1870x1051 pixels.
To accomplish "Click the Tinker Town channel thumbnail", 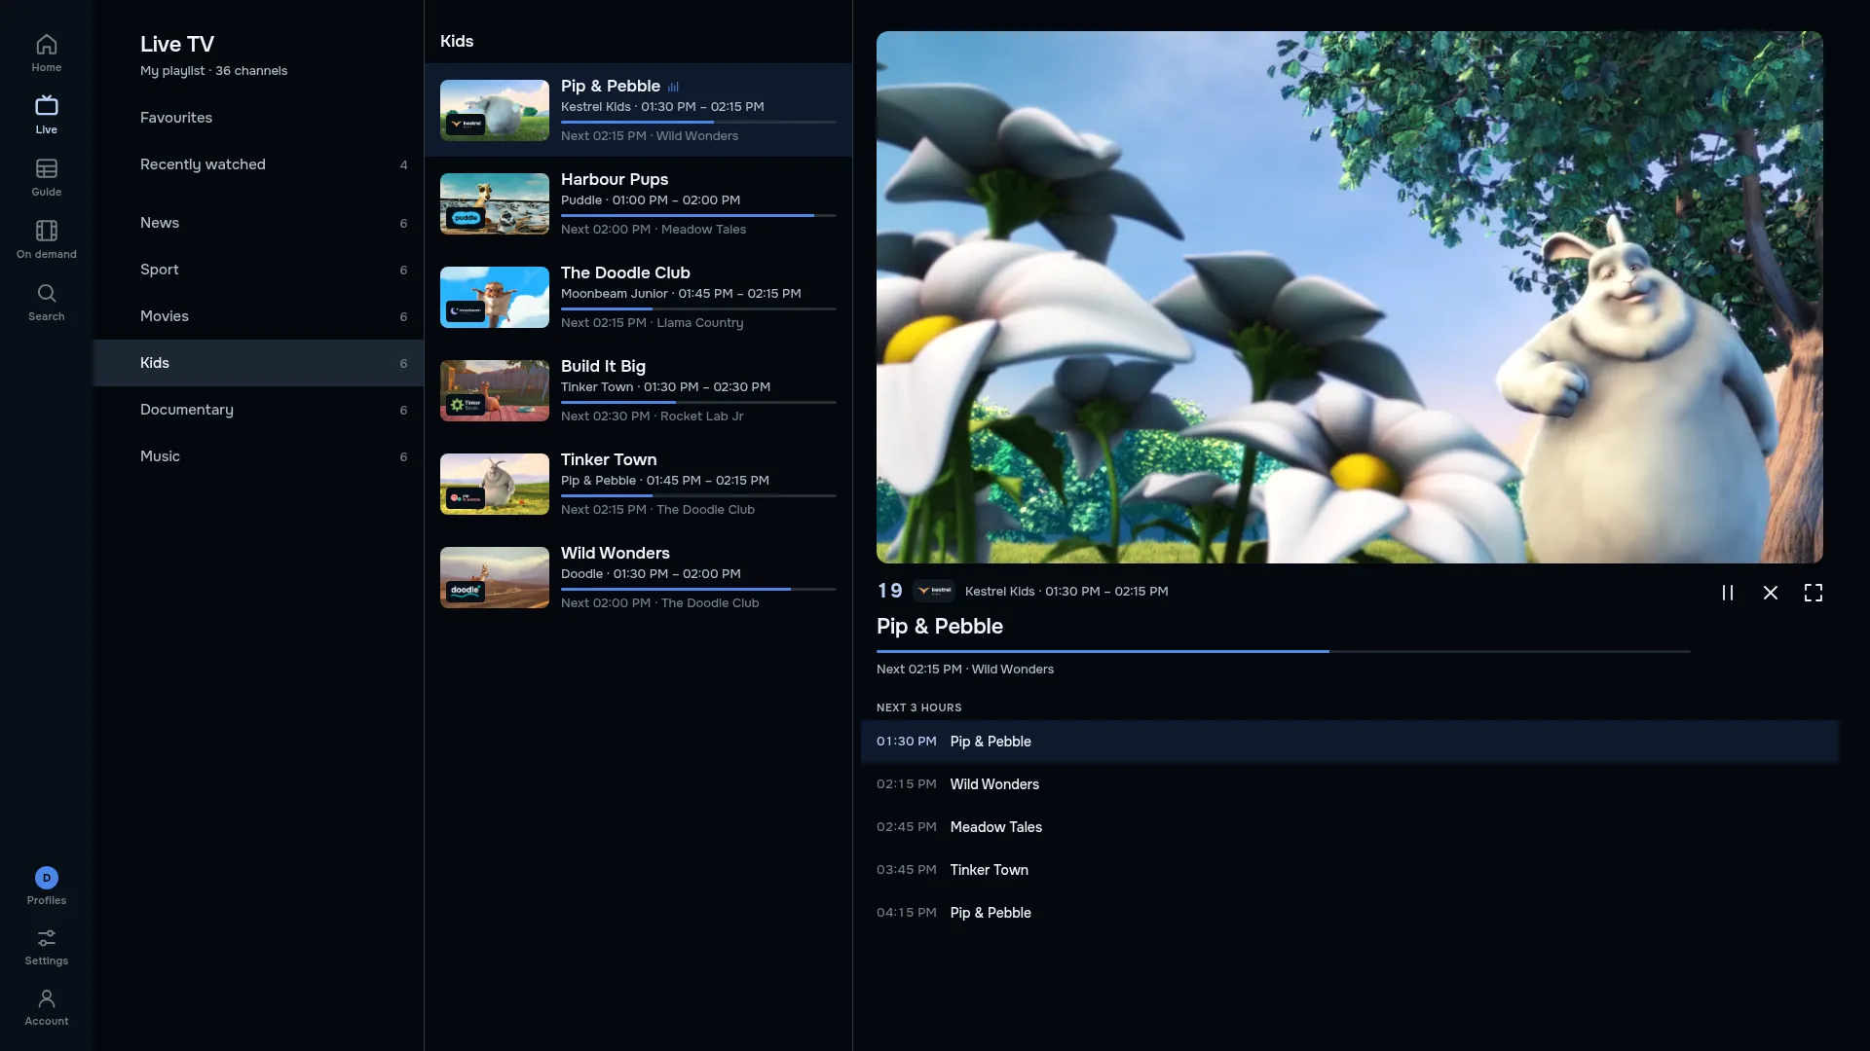I will tap(494, 484).
